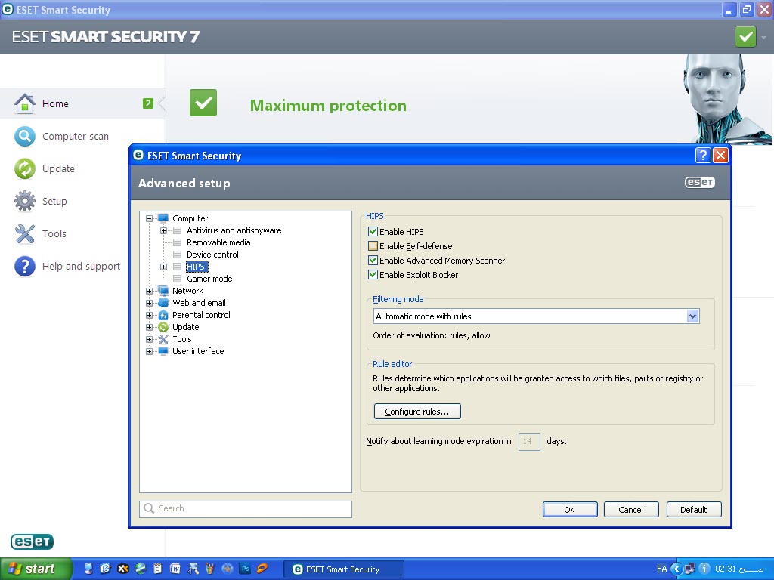
Task: Select Update in the main window sidebar
Action: coord(58,168)
